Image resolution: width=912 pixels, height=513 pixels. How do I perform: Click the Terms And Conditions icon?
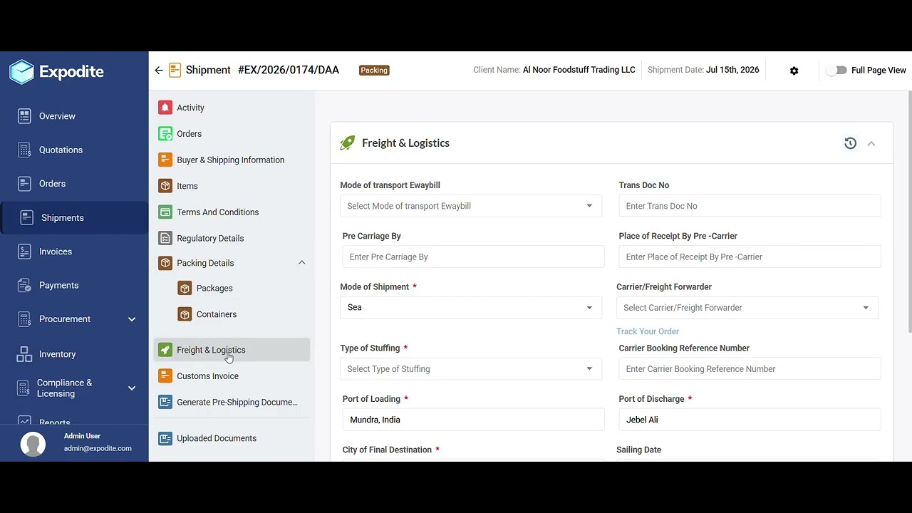click(x=165, y=212)
